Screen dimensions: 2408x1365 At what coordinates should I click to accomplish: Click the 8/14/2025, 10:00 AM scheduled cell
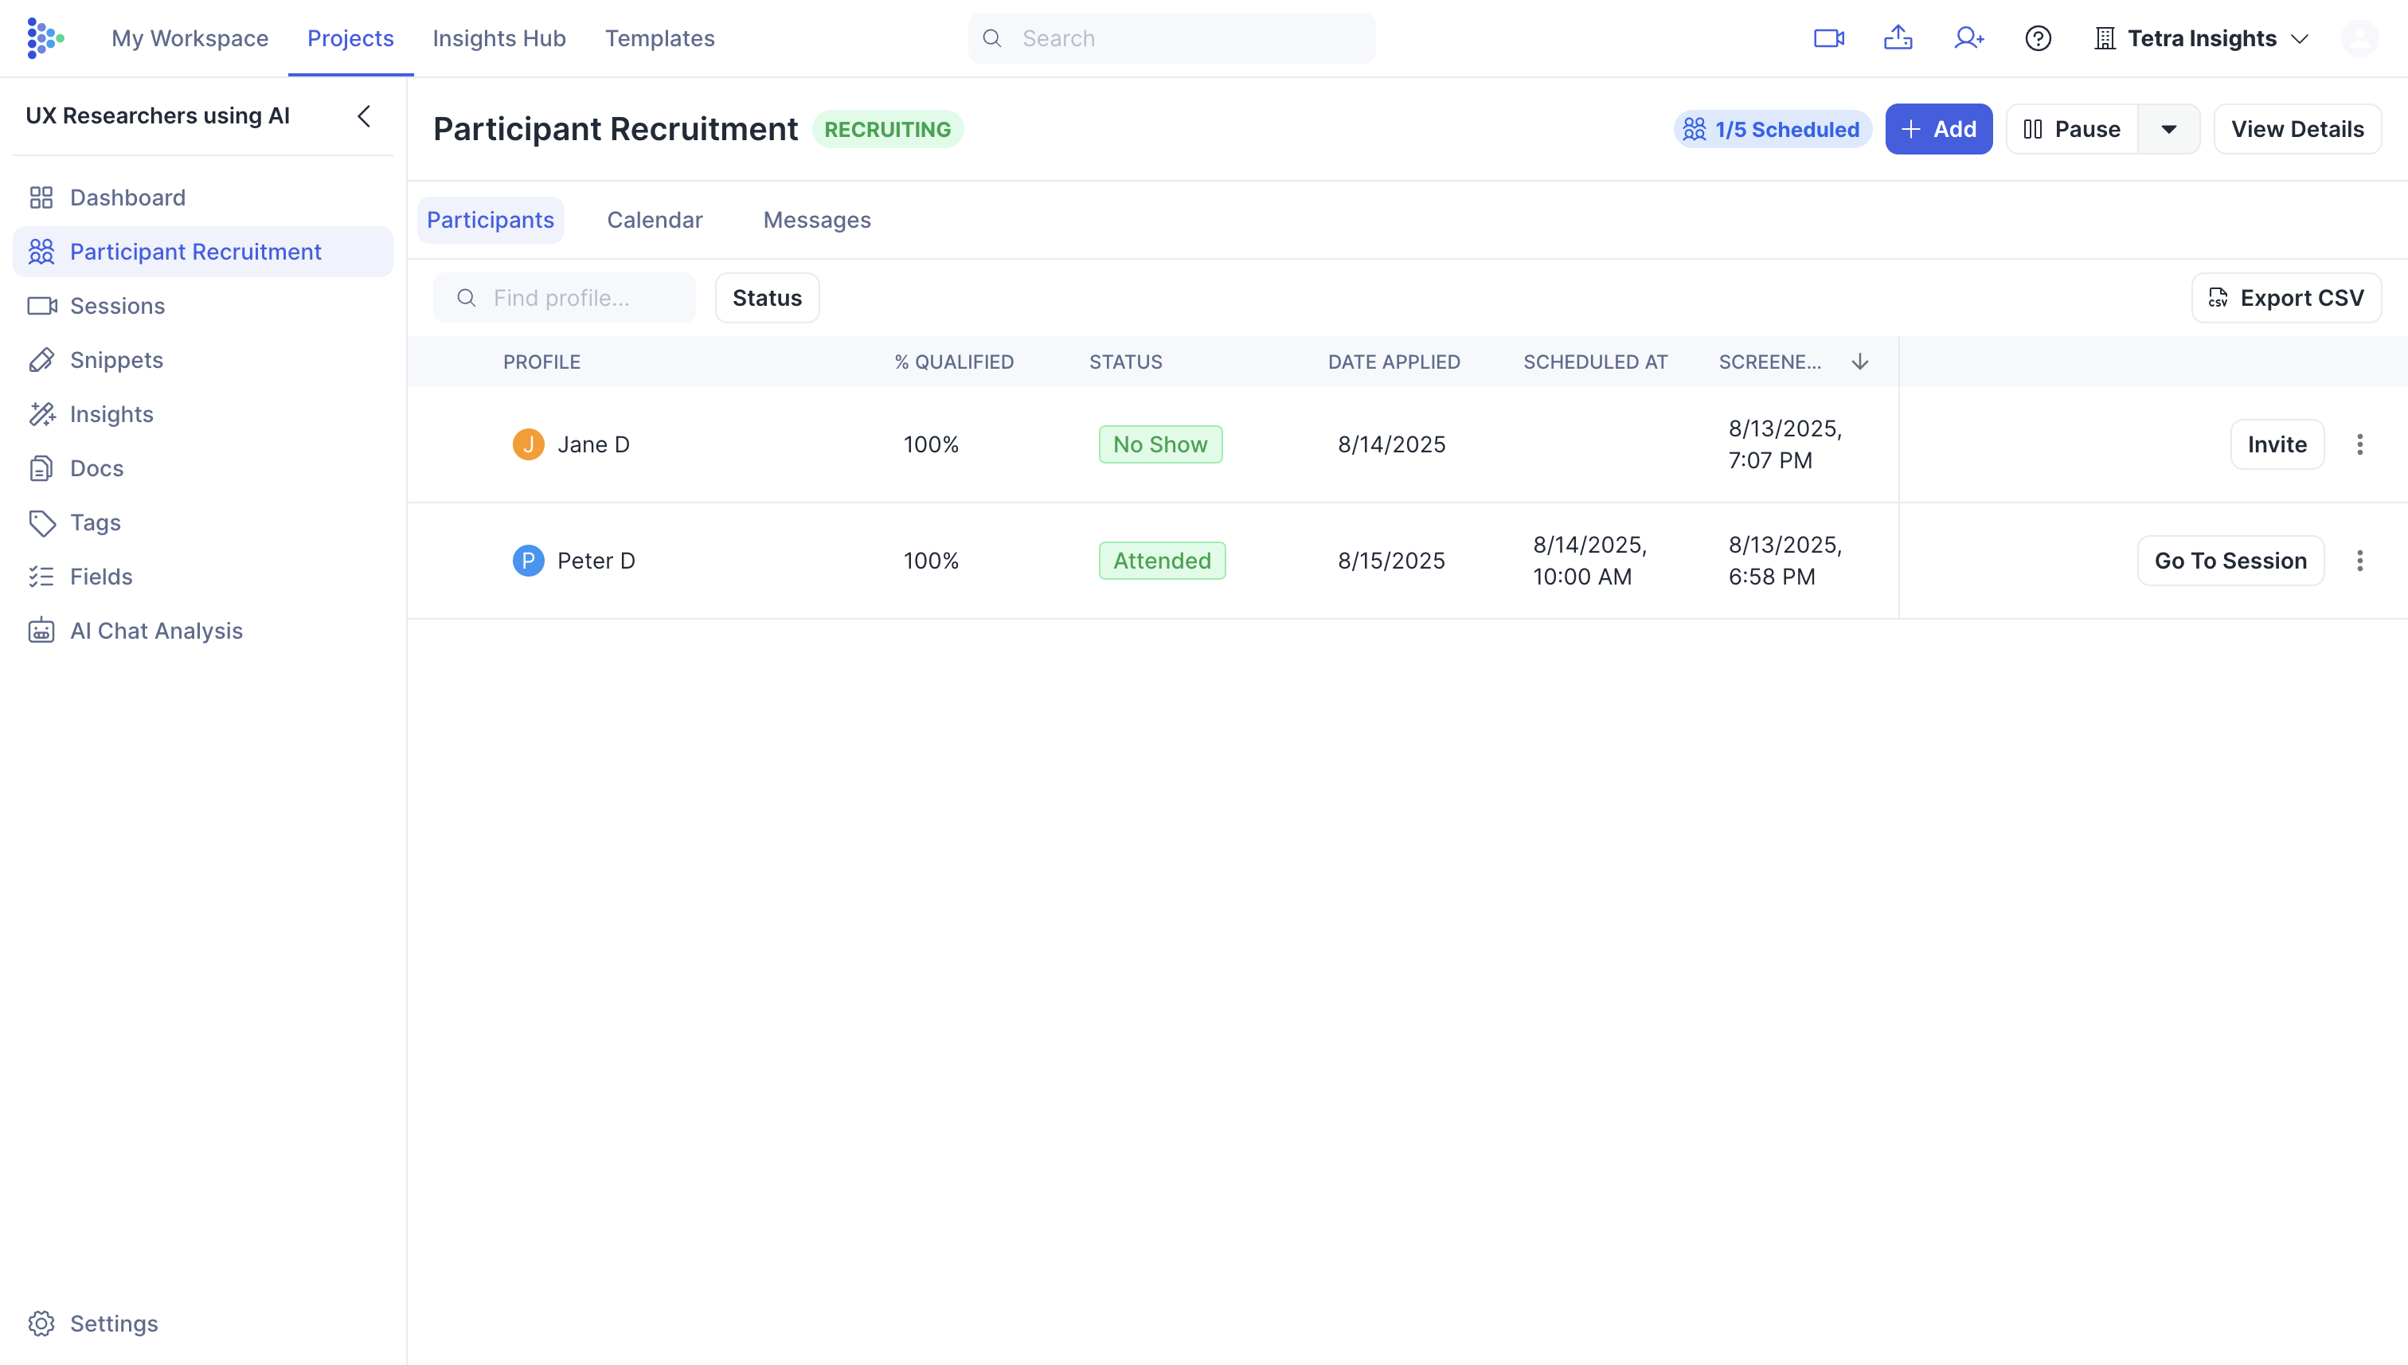click(x=1589, y=561)
